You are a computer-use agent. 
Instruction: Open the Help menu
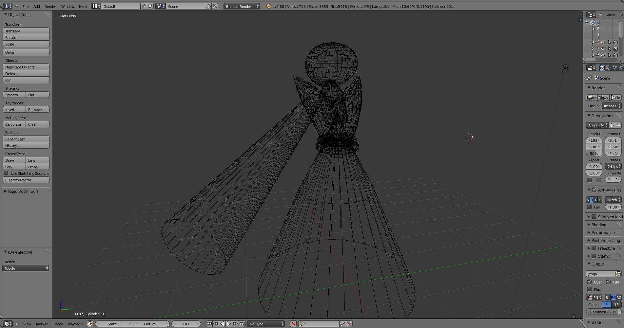83,6
